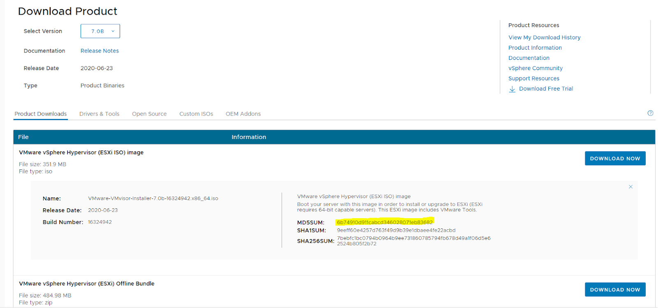Click the File type: iso text
Image resolution: width=658 pixels, height=308 pixels.
pyautogui.click(x=36, y=171)
